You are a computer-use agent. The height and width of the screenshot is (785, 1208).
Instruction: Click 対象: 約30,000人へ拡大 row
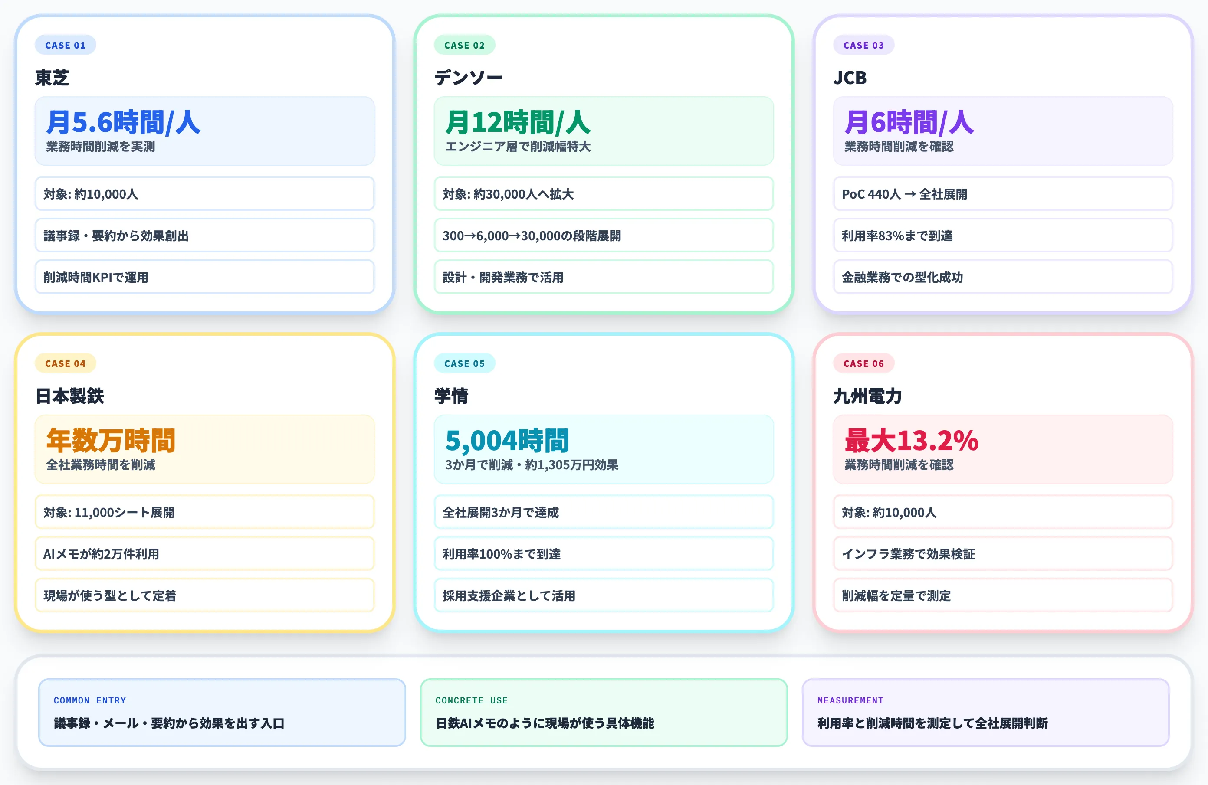point(604,194)
